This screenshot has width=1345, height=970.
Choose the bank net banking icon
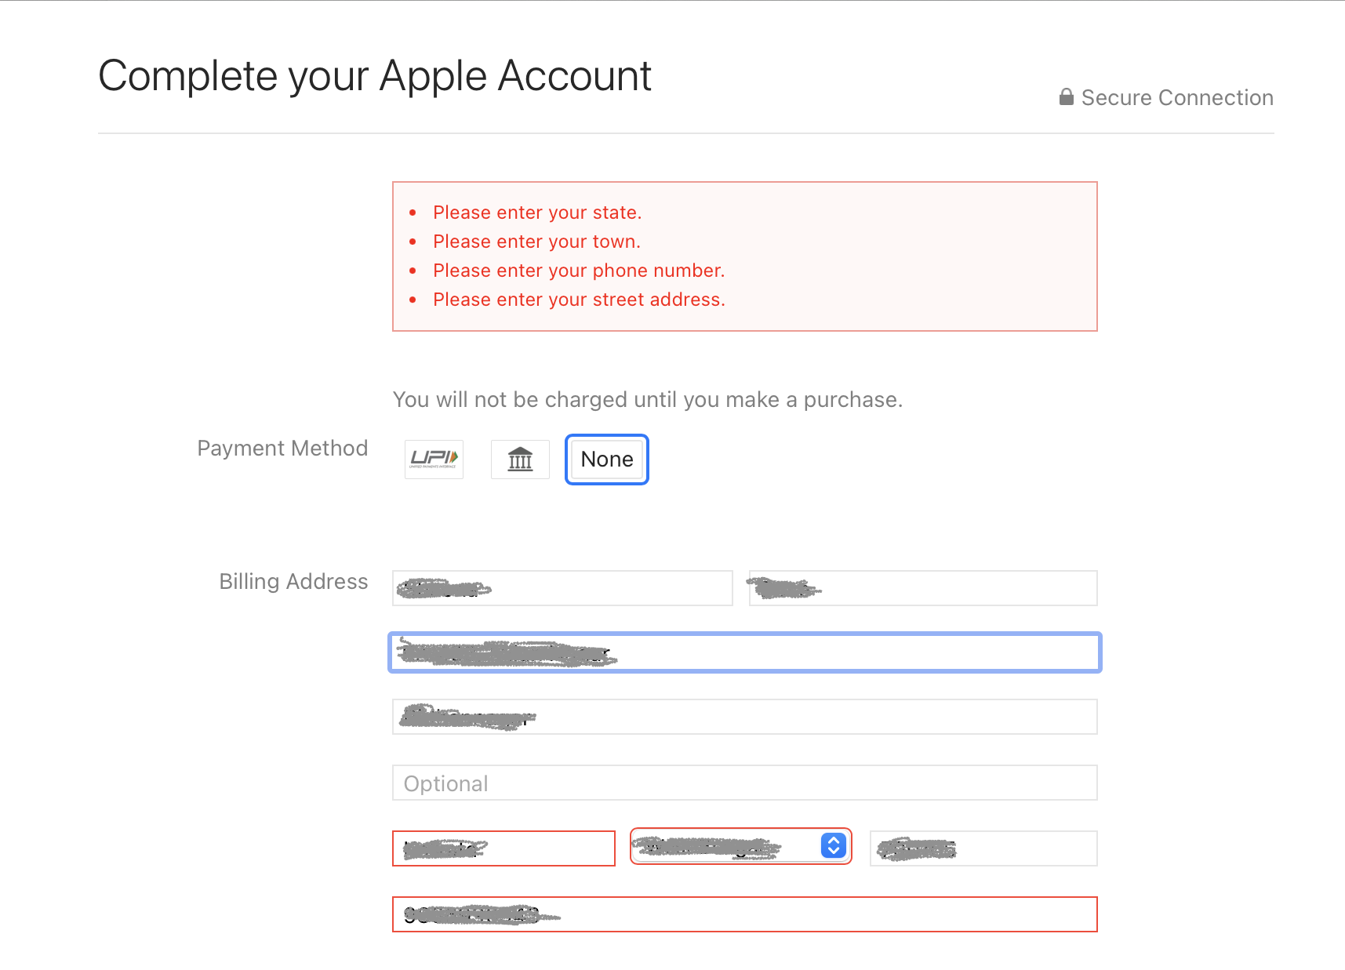coord(520,459)
